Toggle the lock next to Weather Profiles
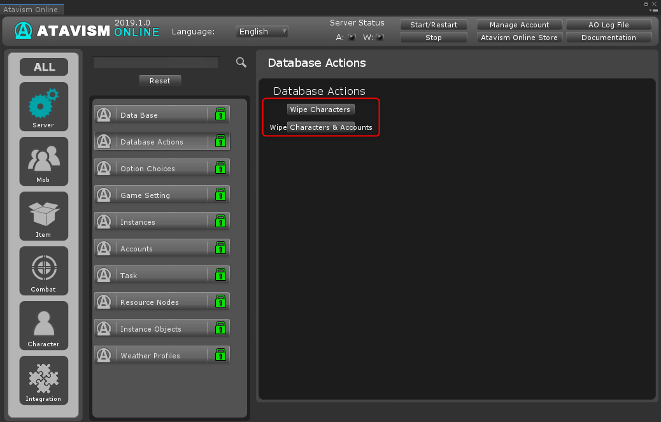The width and height of the screenshot is (661, 422). [220, 355]
